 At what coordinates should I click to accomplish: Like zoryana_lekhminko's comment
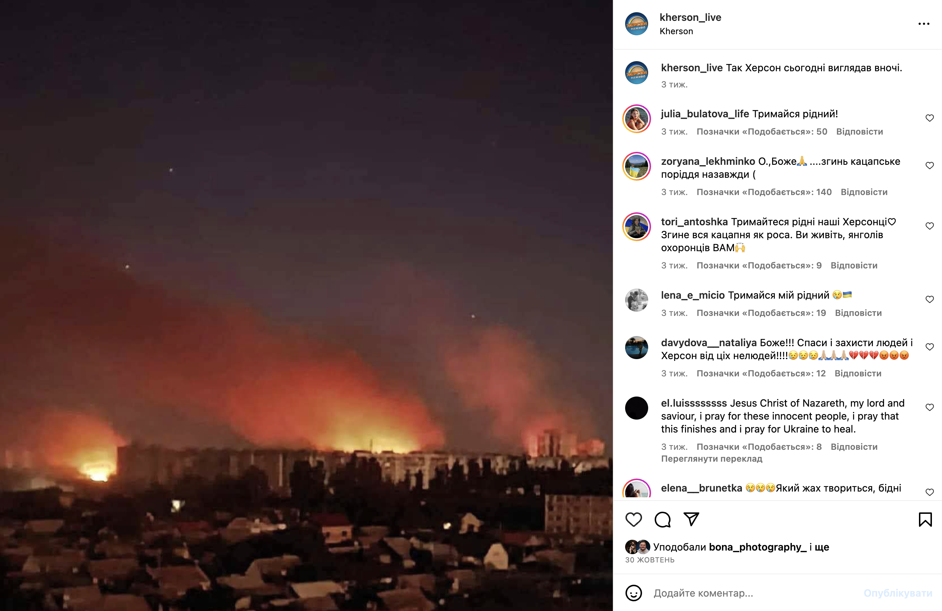click(x=929, y=165)
